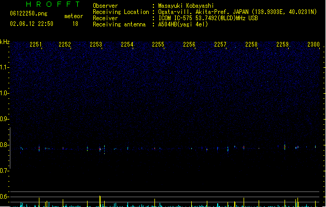
Task: Click the 0.8 kHz axis label
Action: coord(4,145)
